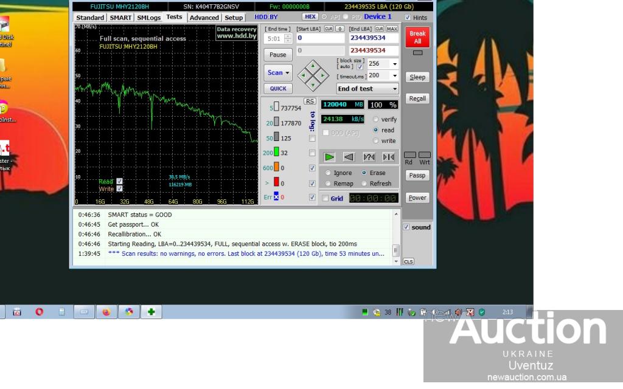Click the 0 button beside Start LBA
Screen dimensions: 623x389
pos(339,29)
